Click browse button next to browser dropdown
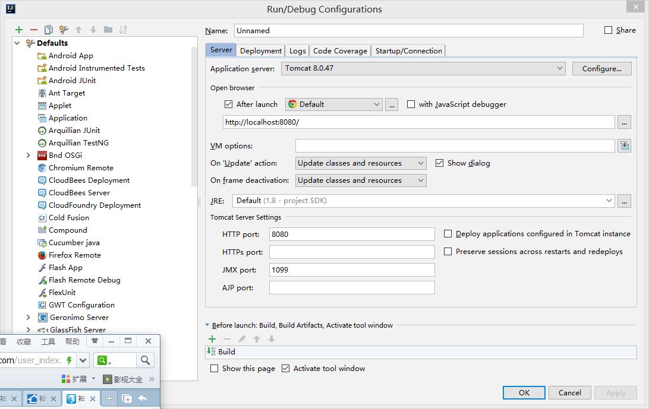The width and height of the screenshot is (649, 409). click(x=392, y=104)
